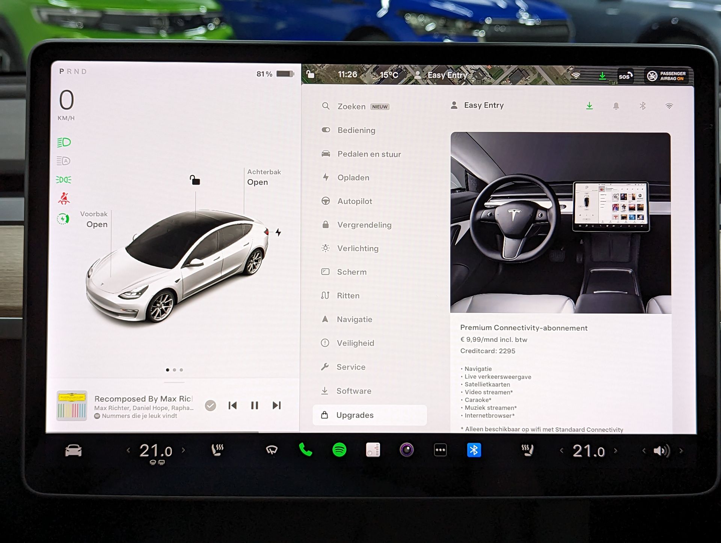Image resolution: width=721 pixels, height=543 pixels.
Task: Open the album art thumbnail
Action: [x=72, y=406]
